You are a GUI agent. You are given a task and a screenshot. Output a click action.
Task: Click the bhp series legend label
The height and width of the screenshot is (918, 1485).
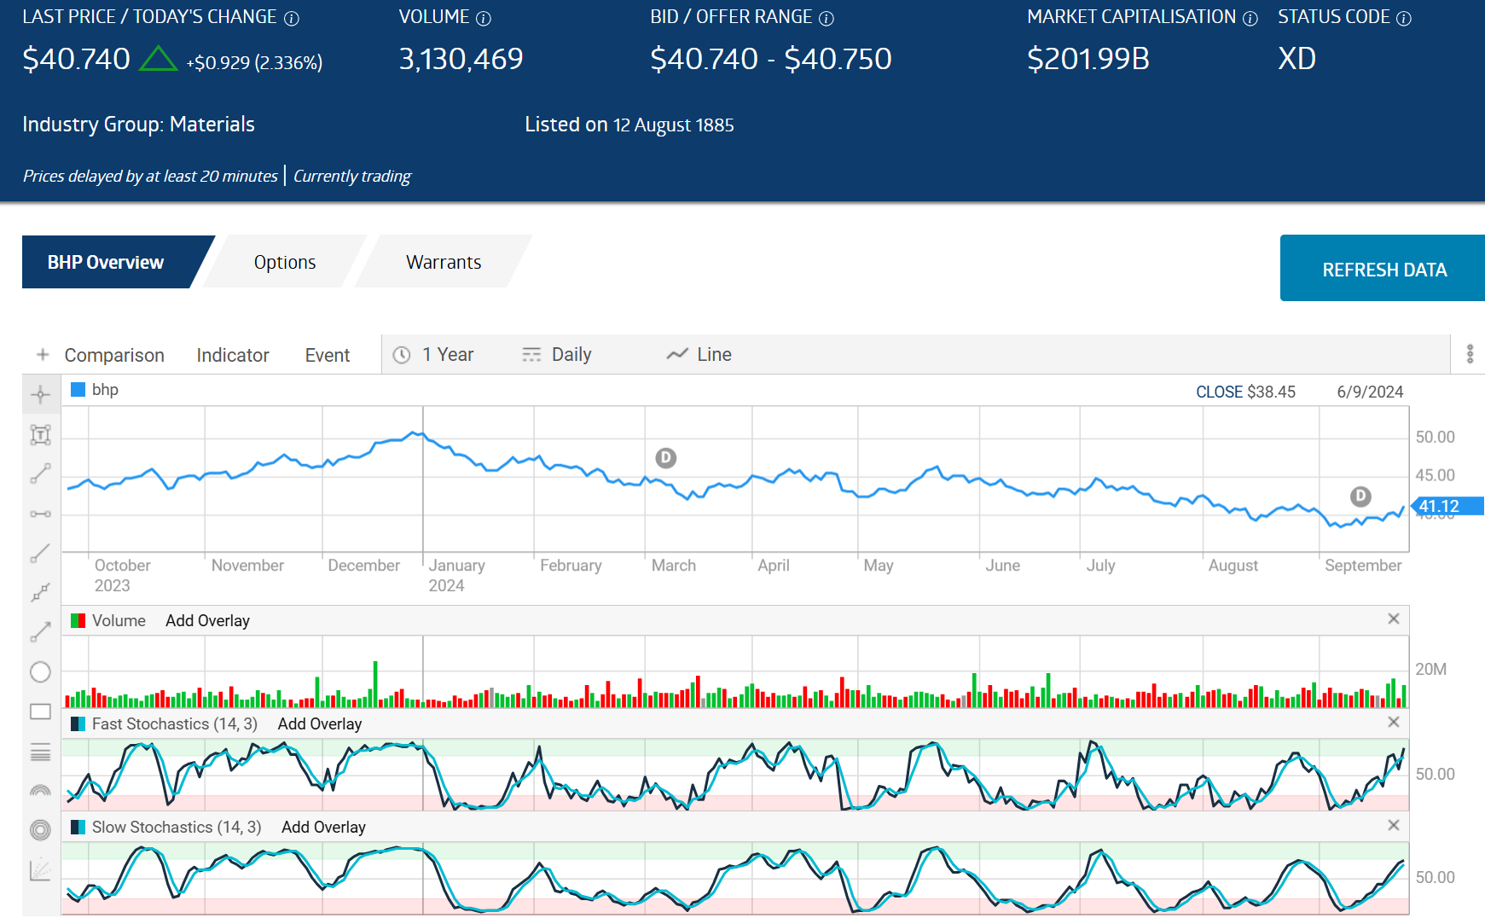pos(105,390)
